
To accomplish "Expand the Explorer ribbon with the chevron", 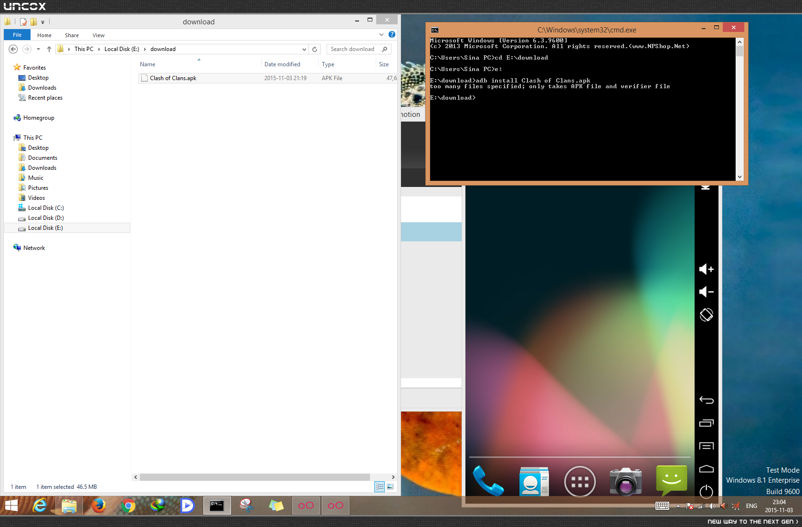I will click(381, 34).
